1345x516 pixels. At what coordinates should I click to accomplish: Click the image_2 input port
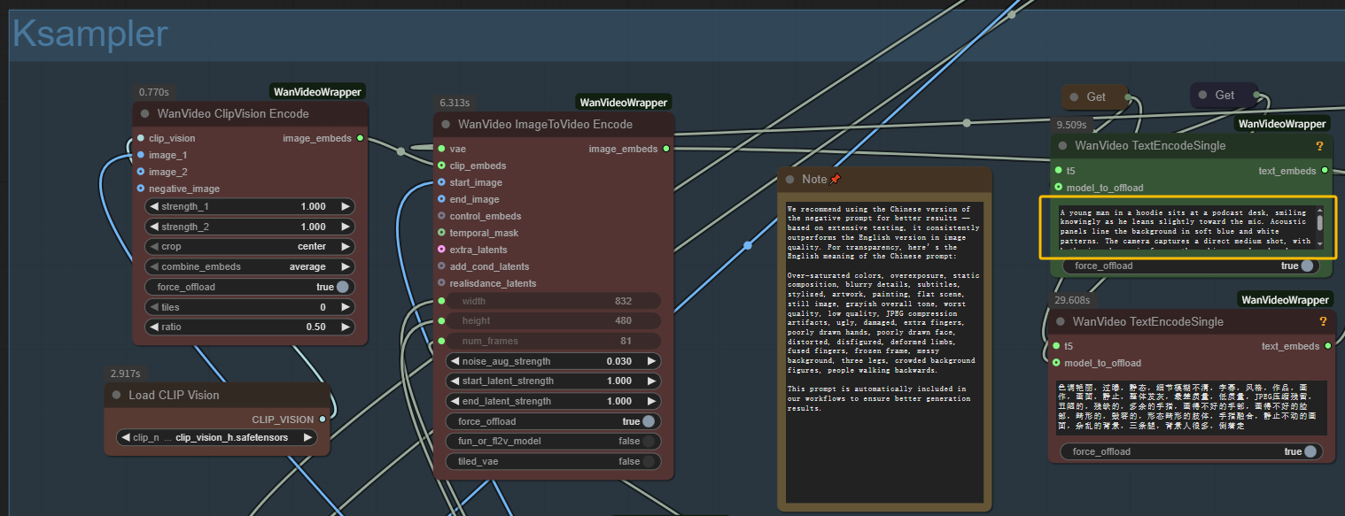(x=140, y=172)
